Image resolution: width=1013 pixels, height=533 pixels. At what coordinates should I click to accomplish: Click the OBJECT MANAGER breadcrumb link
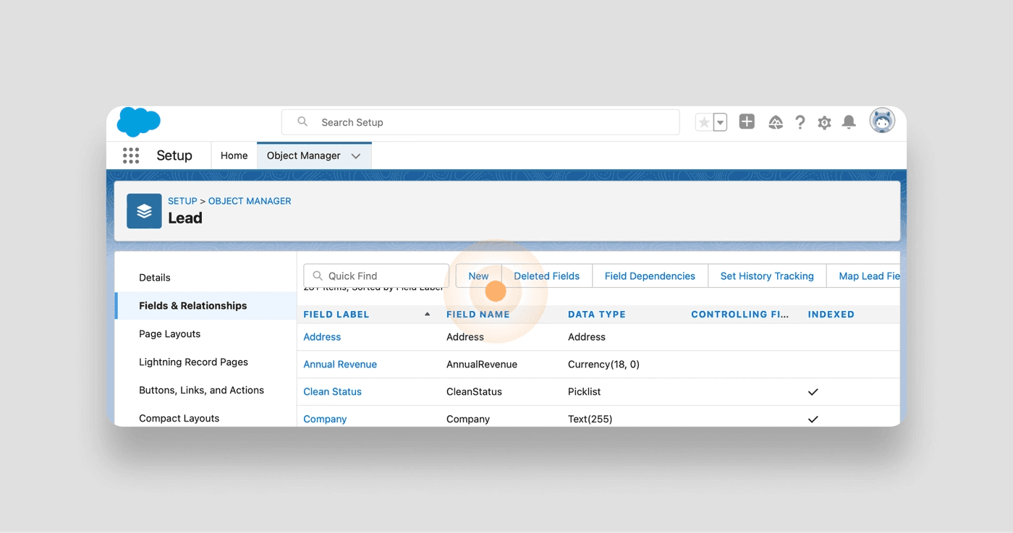(250, 201)
